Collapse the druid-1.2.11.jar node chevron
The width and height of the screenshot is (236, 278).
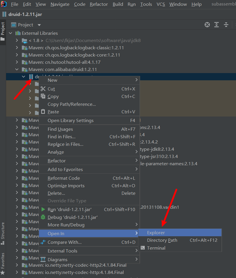pyautogui.click(x=24, y=77)
